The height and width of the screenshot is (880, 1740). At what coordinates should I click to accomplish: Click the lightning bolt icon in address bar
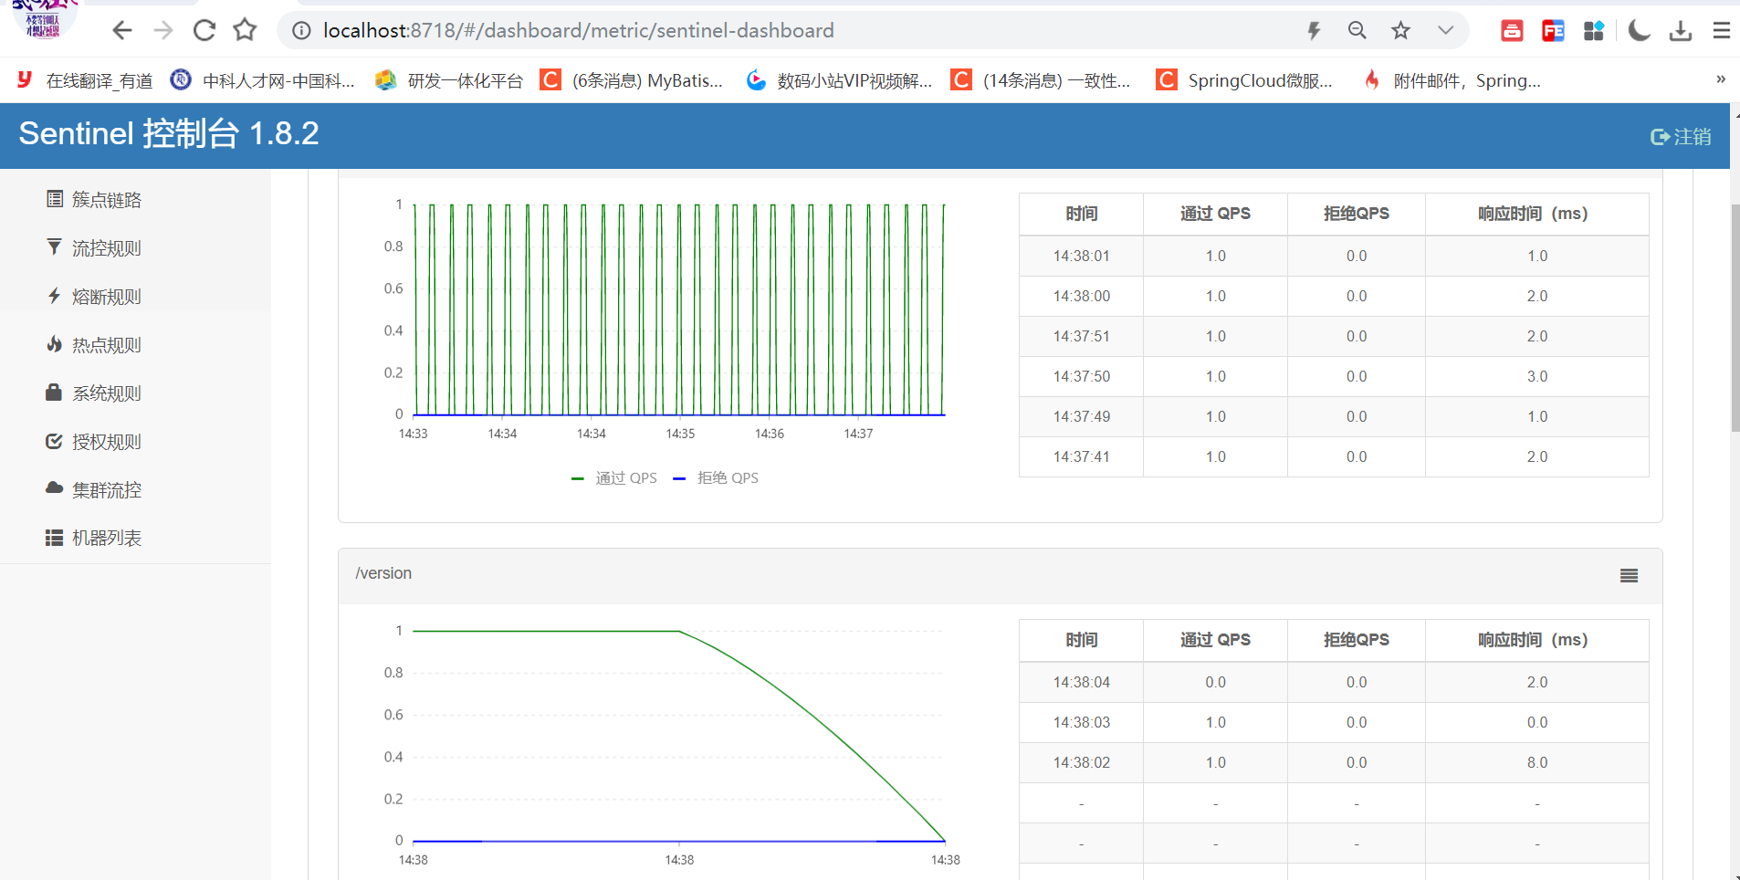point(1314,31)
